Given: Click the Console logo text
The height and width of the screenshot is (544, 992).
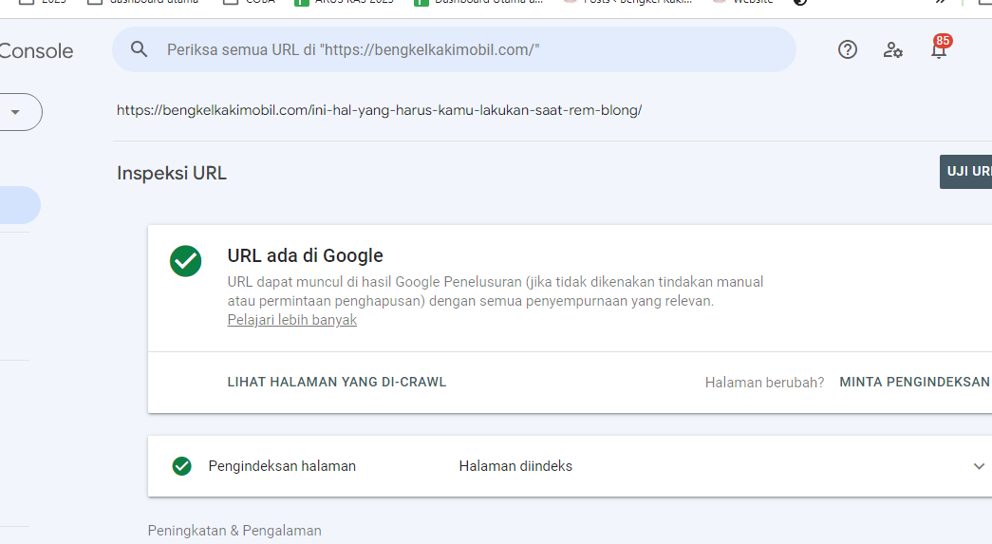Looking at the screenshot, I should 36,51.
